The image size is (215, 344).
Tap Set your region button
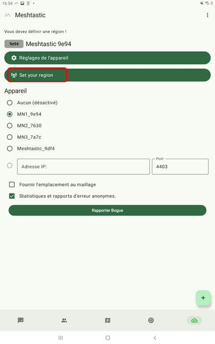tap(107, 75)
